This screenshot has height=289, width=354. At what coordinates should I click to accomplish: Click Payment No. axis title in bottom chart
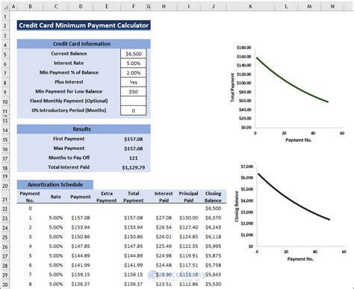(300, 259)
